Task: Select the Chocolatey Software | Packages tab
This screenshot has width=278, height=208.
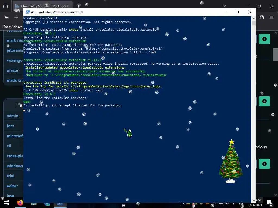Action: click(43, 6)
